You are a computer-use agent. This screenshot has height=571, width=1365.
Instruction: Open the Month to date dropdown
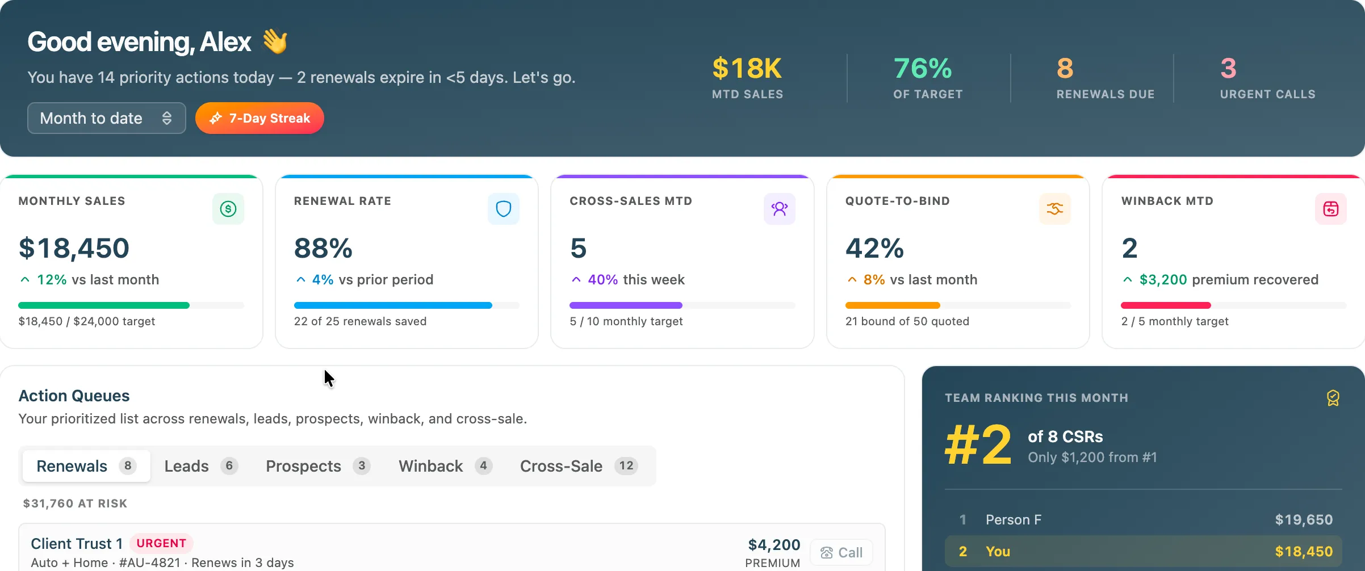click(x=107, y=118)
